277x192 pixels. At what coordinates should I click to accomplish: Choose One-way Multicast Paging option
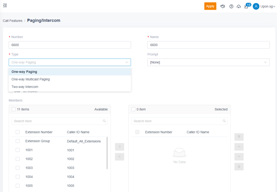point(31,79)
